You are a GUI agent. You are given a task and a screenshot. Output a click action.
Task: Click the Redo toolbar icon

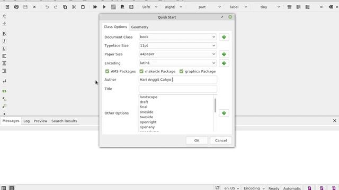coord(56,7)
